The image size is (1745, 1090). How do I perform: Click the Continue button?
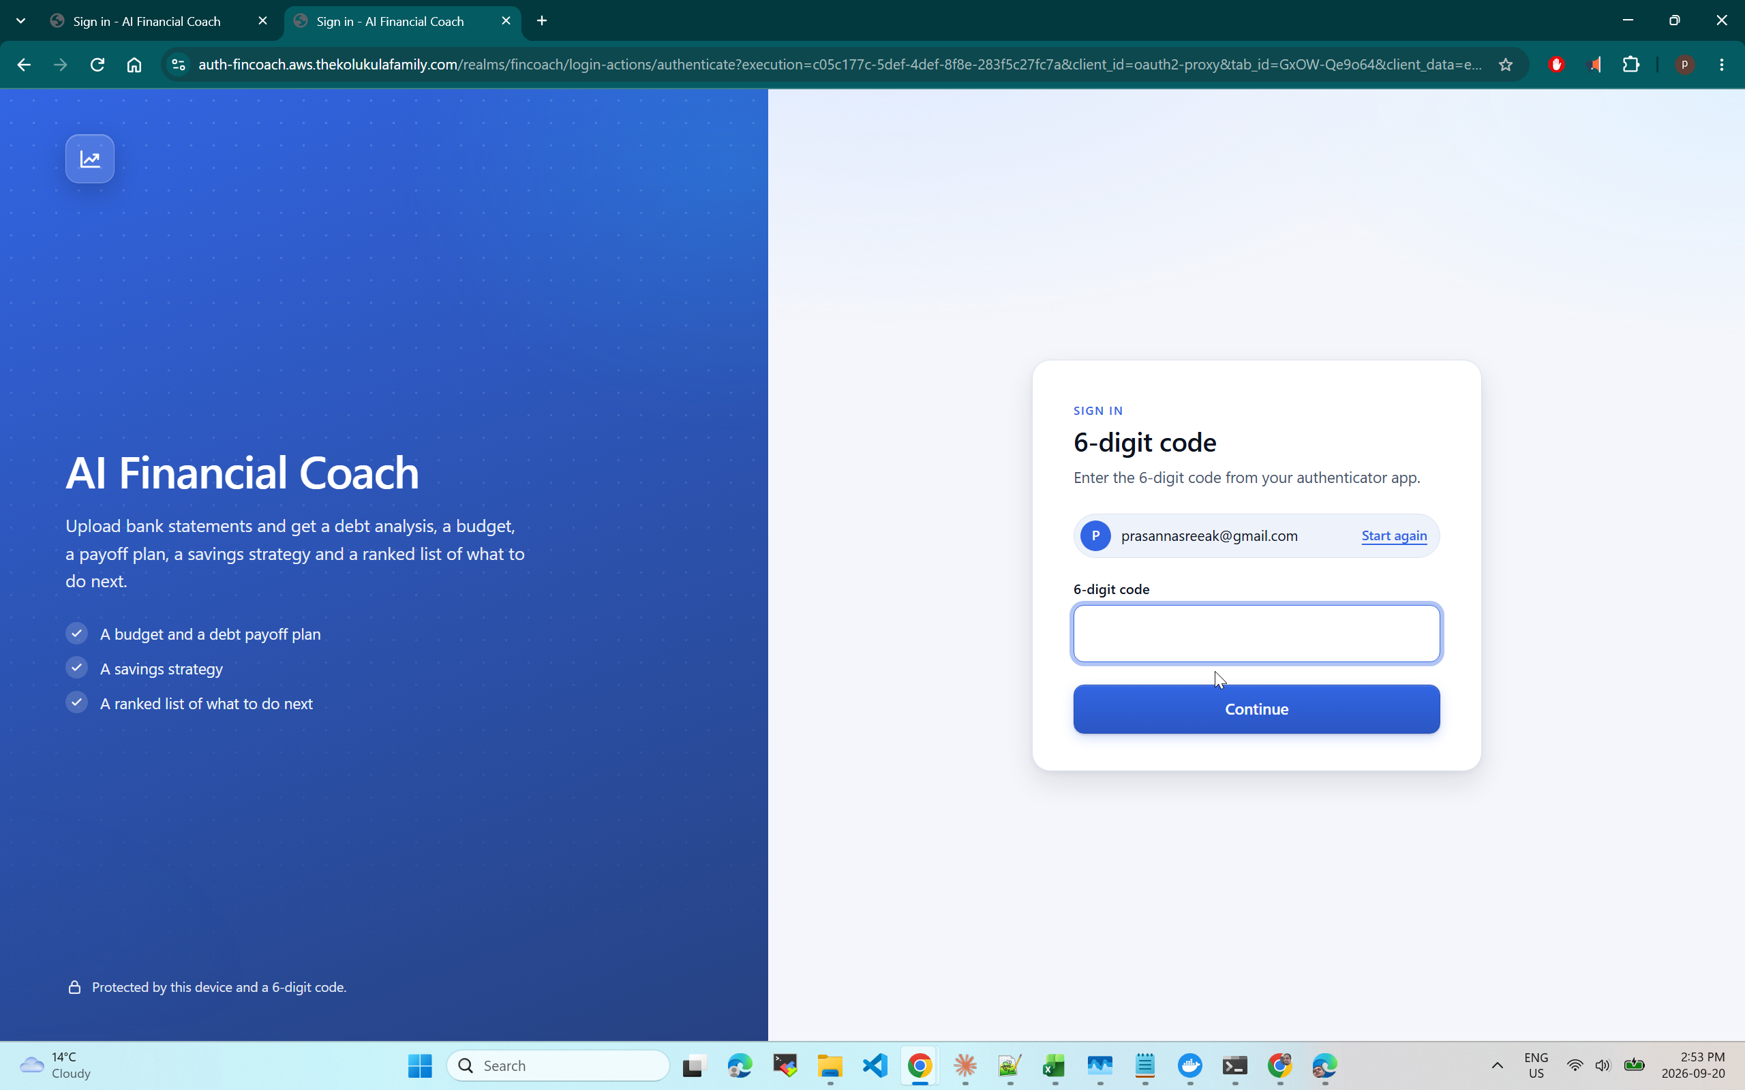coord(1256,708)
